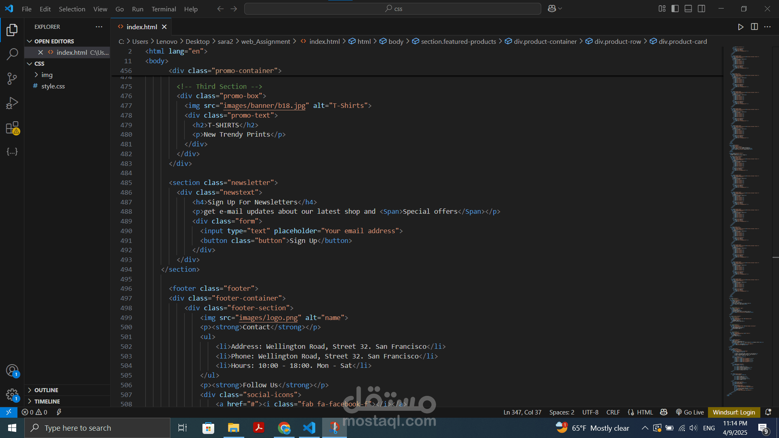Open the Selection menu
The height and width of the screenshot is (438, 779).
tap(72, 9)
